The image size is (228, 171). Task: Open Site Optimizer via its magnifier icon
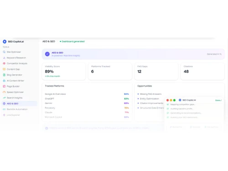[x=4, y=52]
